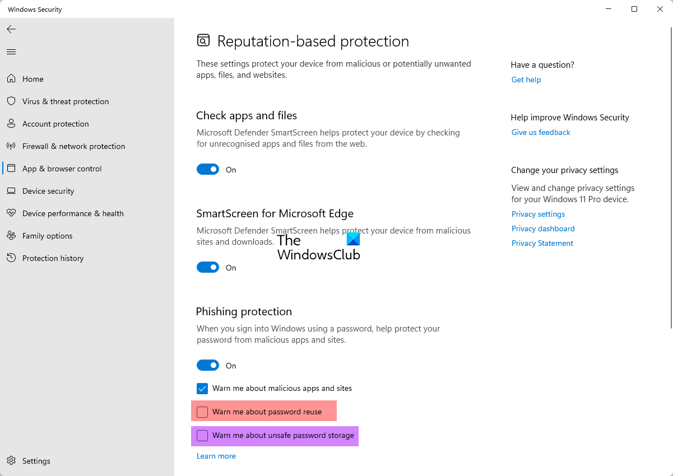673x476 pixels.
Task: Uncheck Warn me about malicious apps
Action: pyautogui.click(x=202, y=389)
